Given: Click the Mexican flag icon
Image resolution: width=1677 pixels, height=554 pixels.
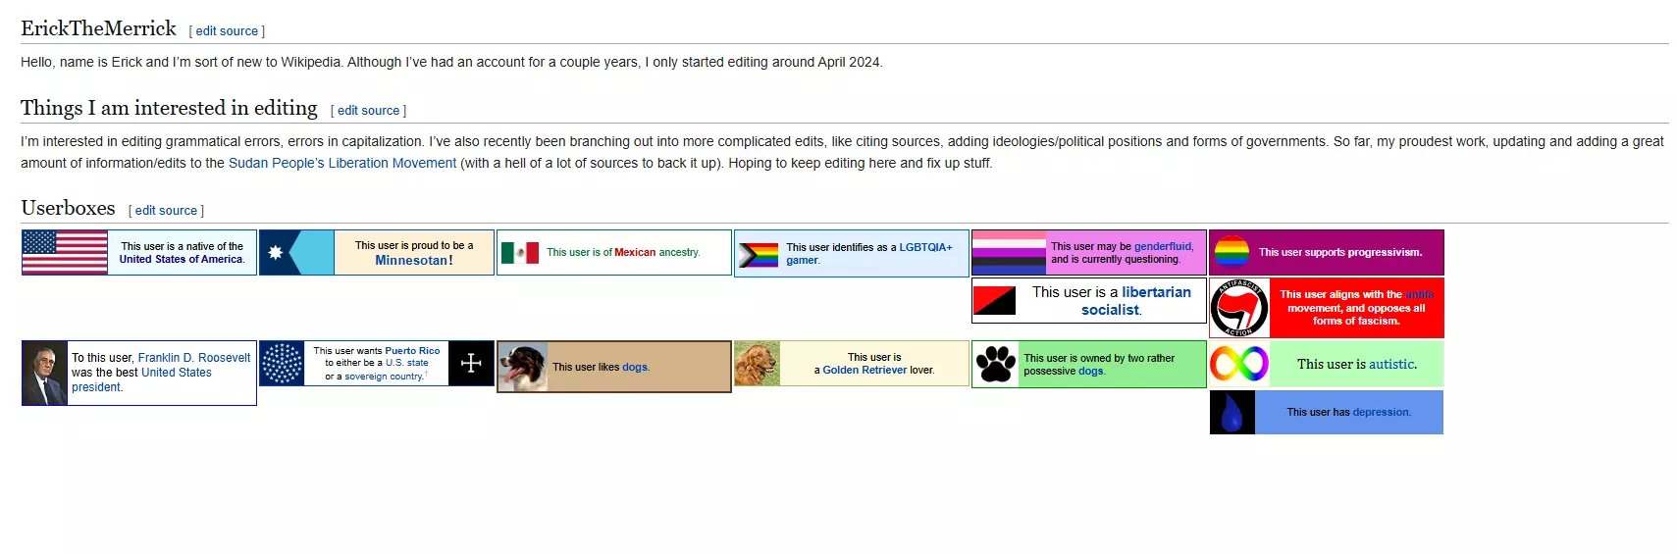Looking at the screenshot, I should [520, 253].
